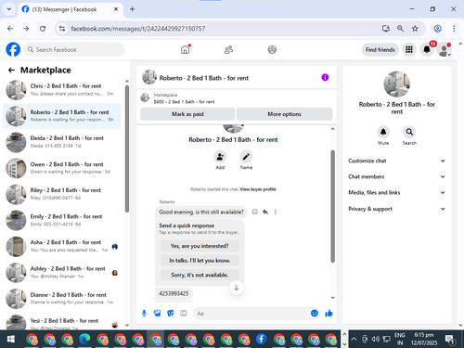Open the Eleida conversation
This screenshot has width=464, height=348.
[x=62, y=142]
